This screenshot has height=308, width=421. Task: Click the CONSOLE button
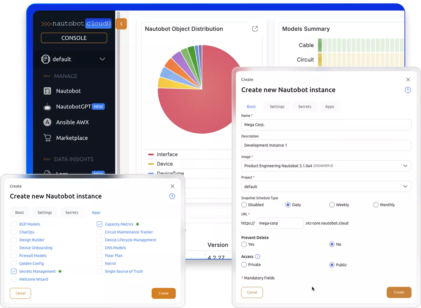[74, 38]
